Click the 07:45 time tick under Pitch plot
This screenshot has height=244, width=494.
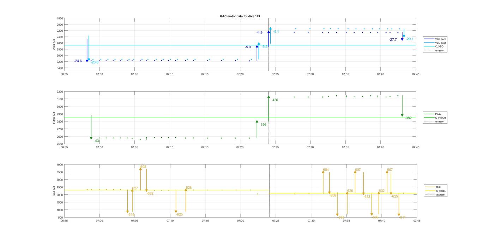coord(415,147)
